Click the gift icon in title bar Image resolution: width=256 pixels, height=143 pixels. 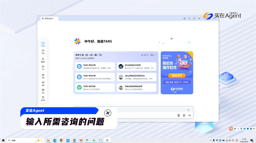(184, 19)
